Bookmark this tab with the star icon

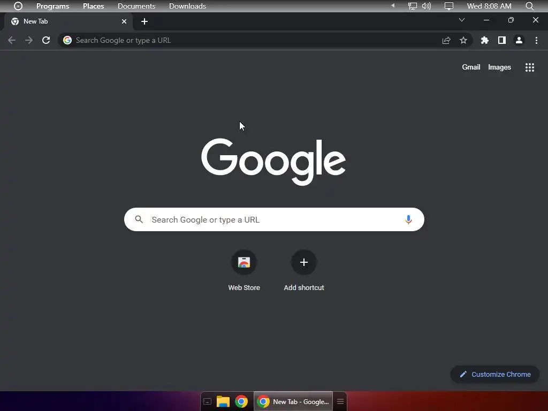click(463, 40)
